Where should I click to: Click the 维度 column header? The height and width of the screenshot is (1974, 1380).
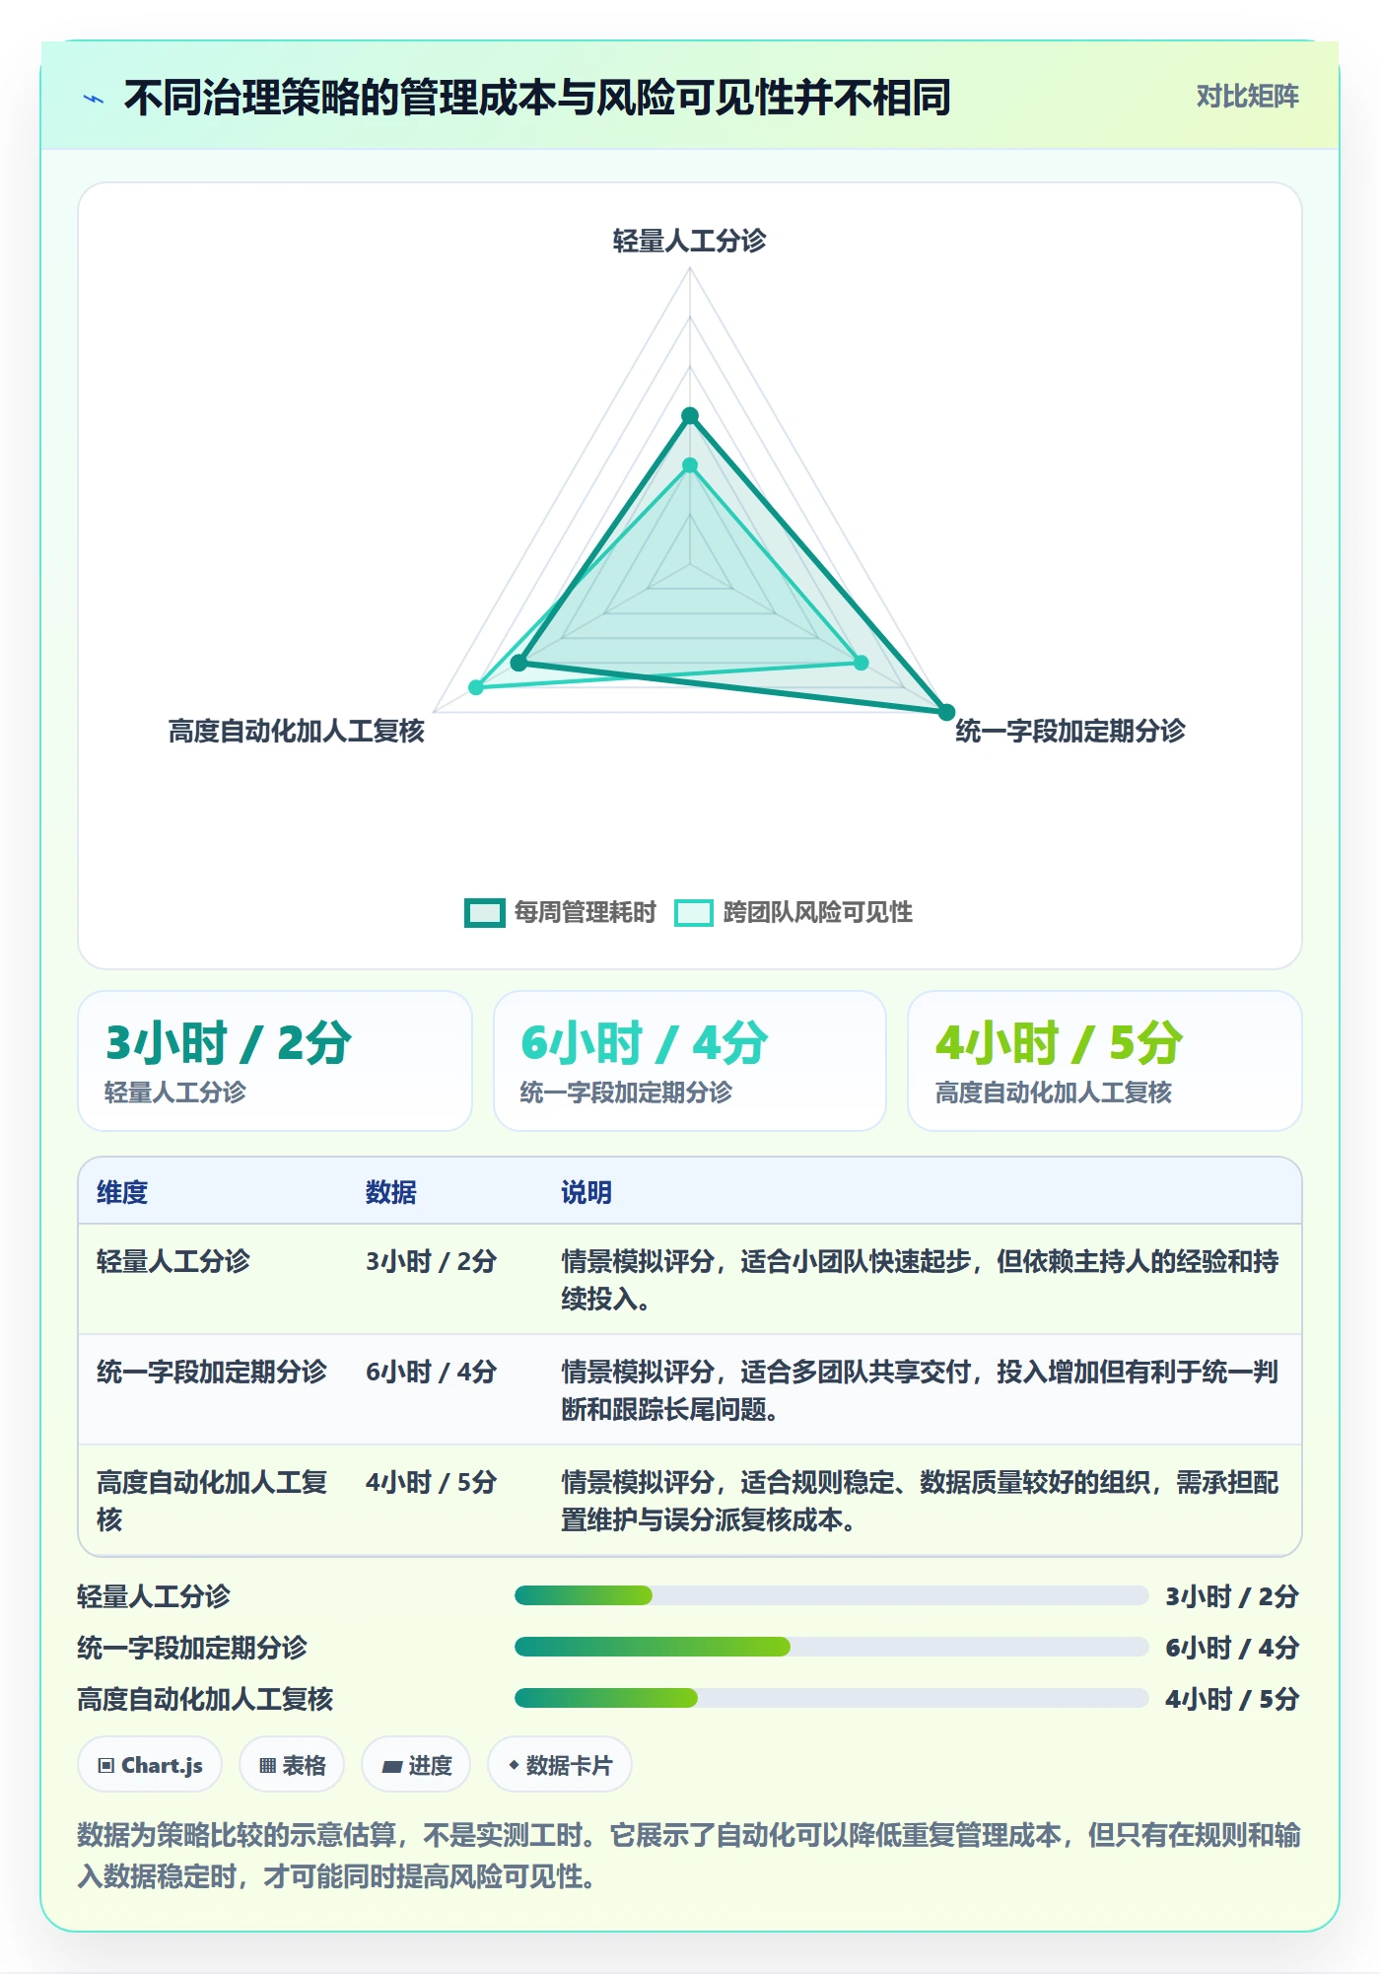coord(122,1193)
